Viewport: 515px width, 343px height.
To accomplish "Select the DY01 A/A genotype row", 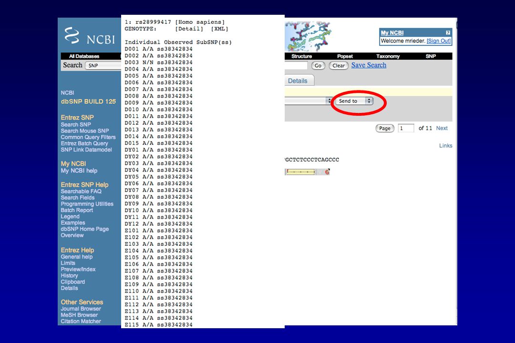I will pos(159,150).
